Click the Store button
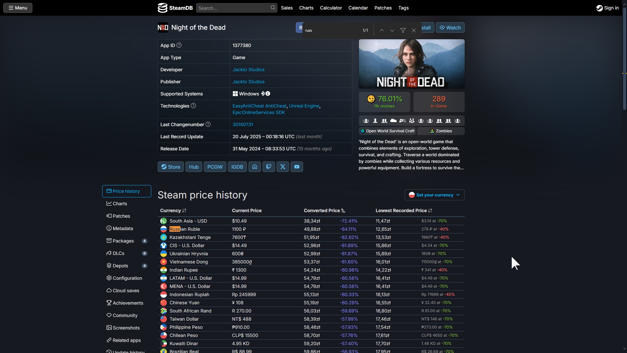This screenshot has height=353, width=627. (170, 167)
